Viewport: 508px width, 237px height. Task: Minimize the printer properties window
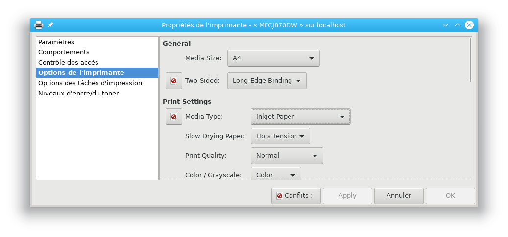pos(445,25)
